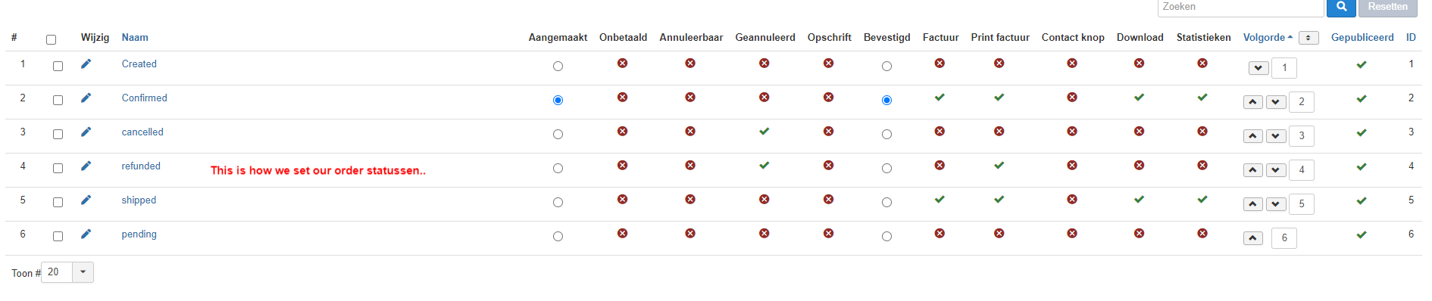Edit the Created status with its pencil icon
This screenshot has width=1432, height=301.
[86, 64]
